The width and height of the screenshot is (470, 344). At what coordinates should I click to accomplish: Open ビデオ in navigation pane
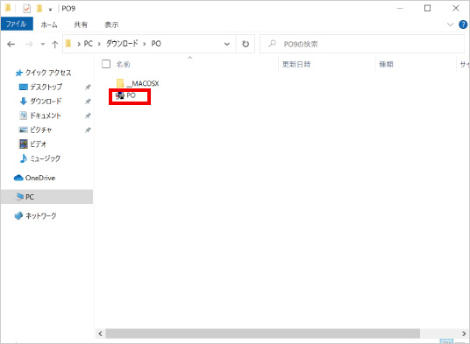point(33,144)
